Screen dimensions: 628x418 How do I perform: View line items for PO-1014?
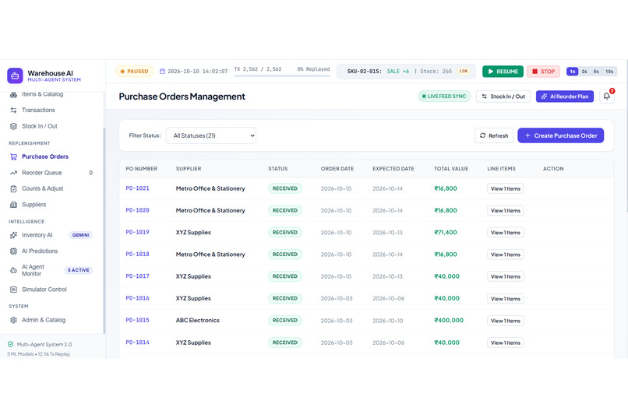(506, 342)
